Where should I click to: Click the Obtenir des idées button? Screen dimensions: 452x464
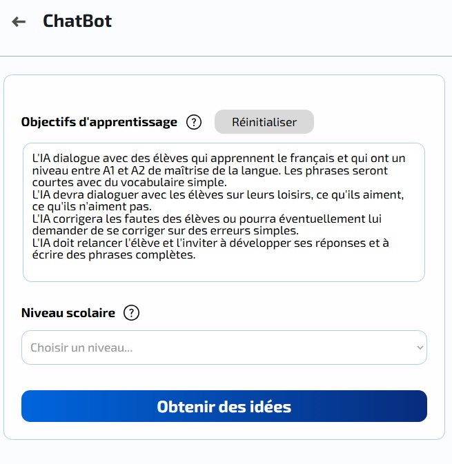point(224,406)
